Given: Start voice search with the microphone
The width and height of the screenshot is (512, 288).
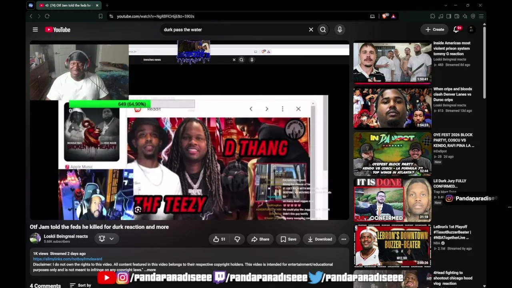Looking at the screenshot, I should pos(340,30).
